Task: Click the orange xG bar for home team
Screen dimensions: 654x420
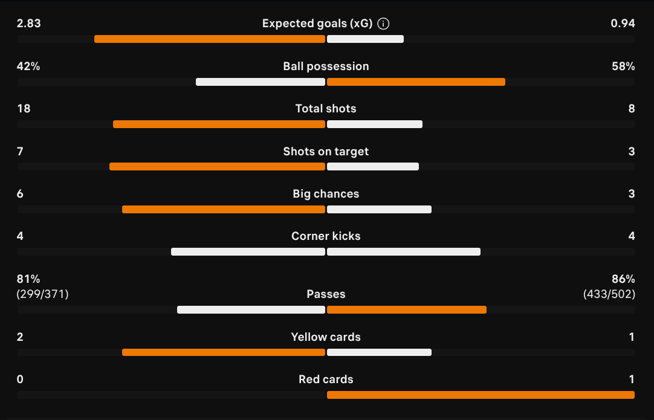Action: tap(209, 39)
